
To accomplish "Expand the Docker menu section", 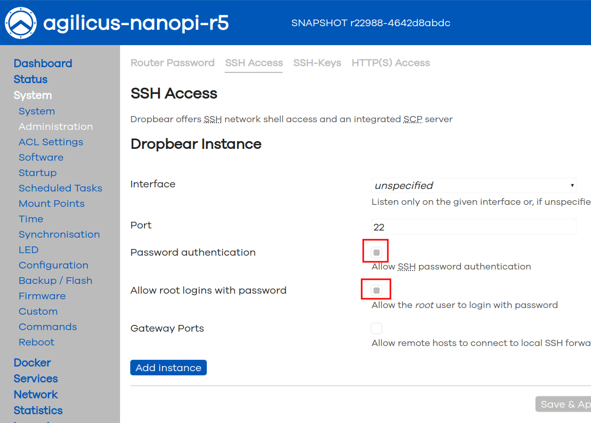I will 32,363.
